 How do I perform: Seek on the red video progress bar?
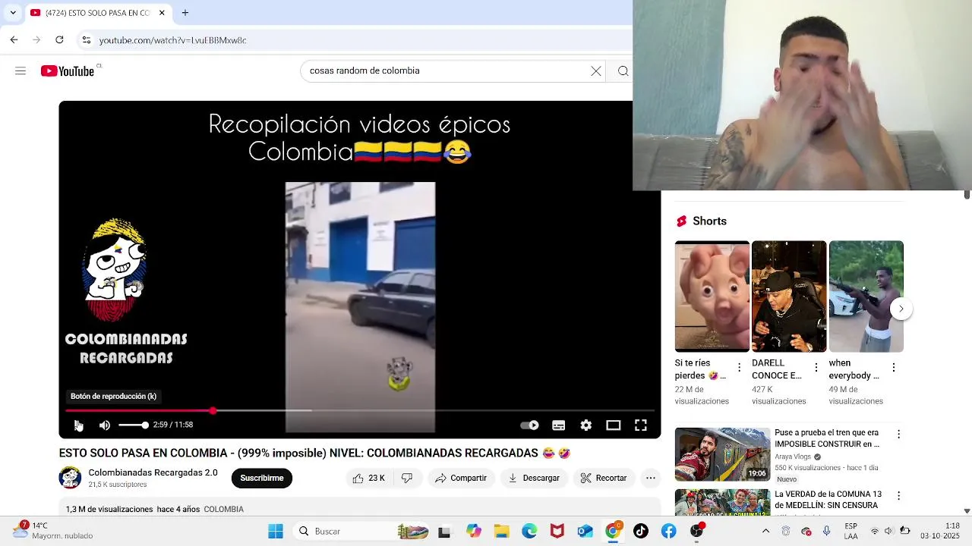pos(359,410)
